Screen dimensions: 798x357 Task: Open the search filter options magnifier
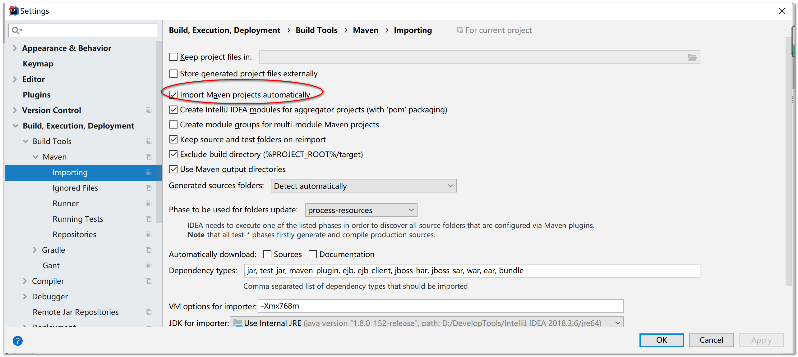click(17, 30)
